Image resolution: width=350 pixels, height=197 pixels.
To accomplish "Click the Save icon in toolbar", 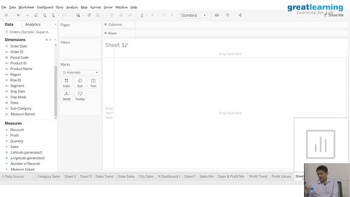I will (36, 15).
